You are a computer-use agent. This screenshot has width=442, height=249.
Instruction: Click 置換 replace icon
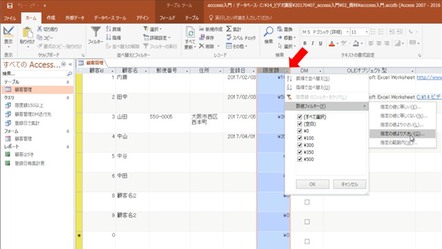pos(280,29)
